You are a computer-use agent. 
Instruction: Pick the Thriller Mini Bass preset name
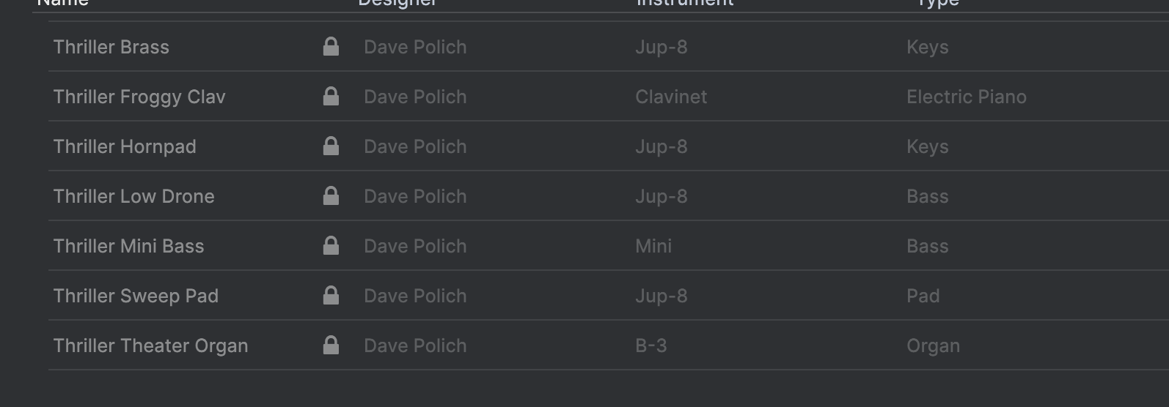(129, 247)
